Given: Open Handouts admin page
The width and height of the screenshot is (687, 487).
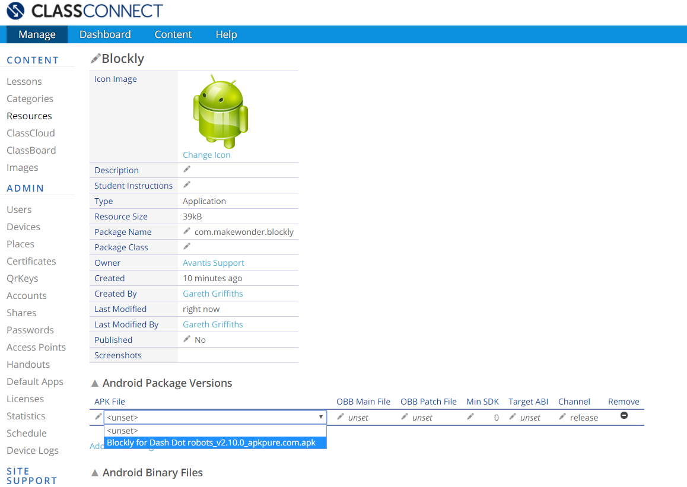Looking at the screenshot, I should tap(28, 364).
